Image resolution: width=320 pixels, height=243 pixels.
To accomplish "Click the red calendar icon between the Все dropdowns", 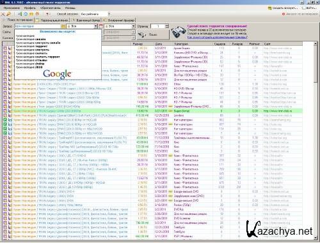I will pos(101,26).
